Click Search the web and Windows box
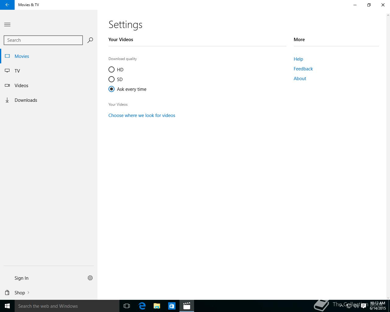This screenshot has width=390, height=312. [67, 306]
